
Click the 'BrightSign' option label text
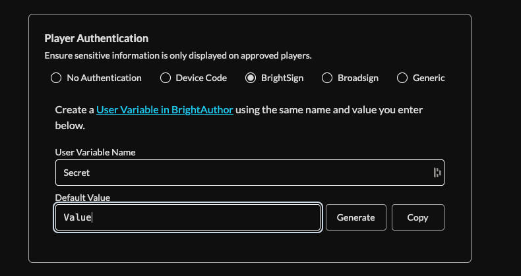[x=283, y=78]
